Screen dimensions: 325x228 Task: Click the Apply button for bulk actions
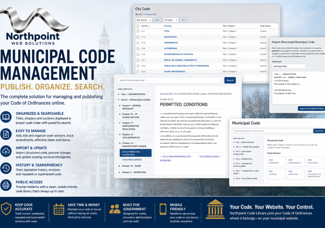click(x=157, y=20)
